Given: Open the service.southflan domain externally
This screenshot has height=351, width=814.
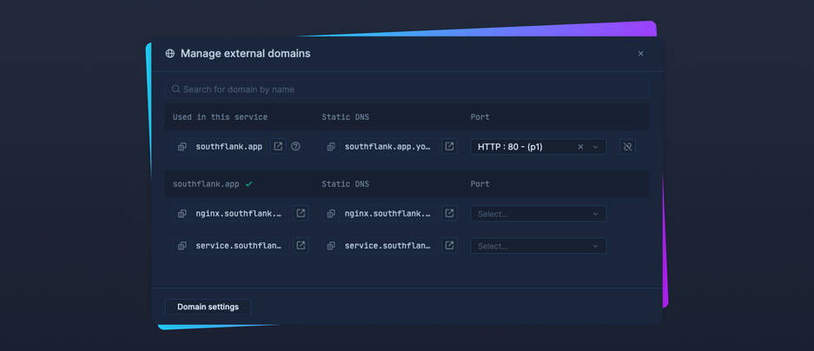Looking at the screenshot, I should pyautogui.click(x=301, y=246).
